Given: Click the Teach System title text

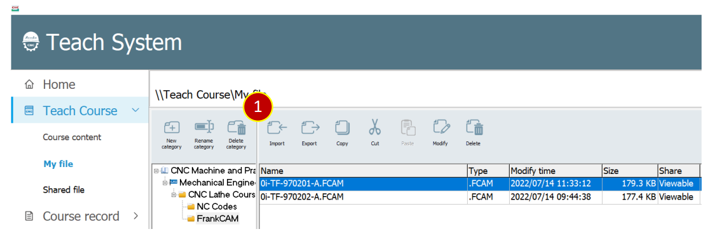Looking at the screenshot, I should 114,43.
